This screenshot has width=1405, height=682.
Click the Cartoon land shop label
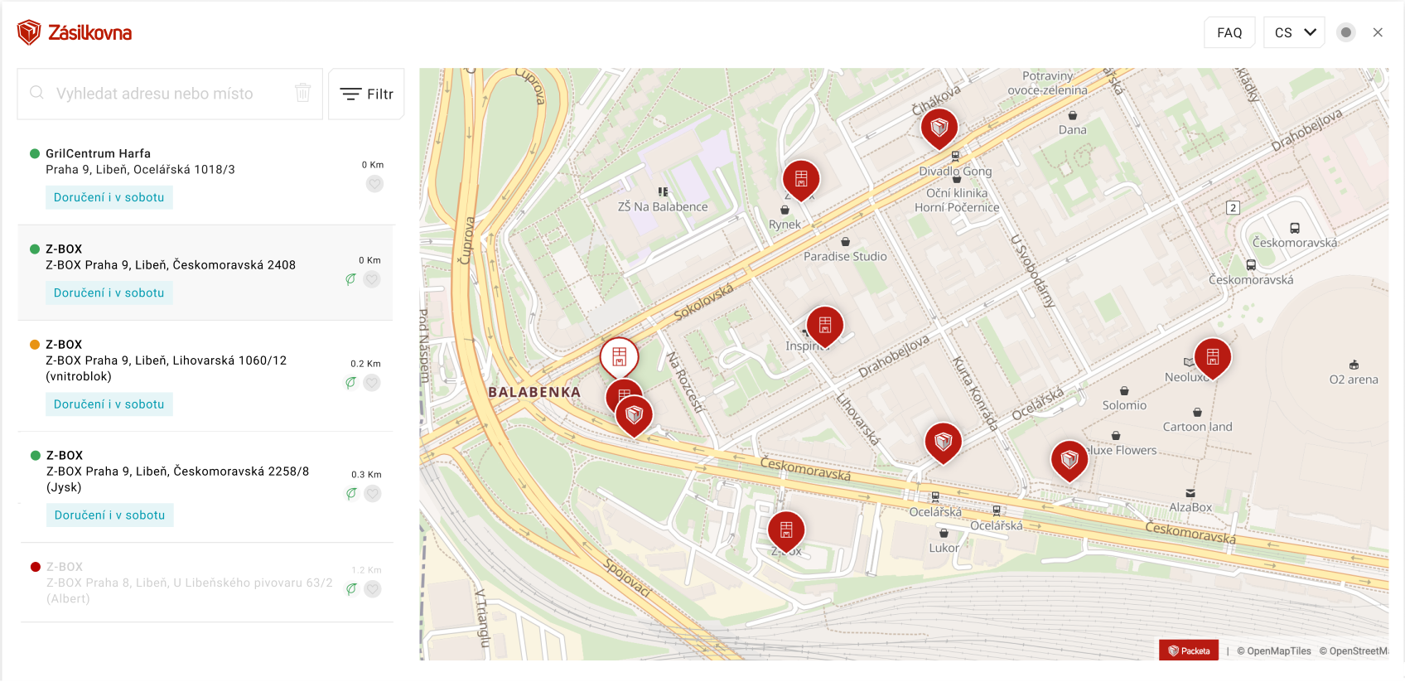1197,427
